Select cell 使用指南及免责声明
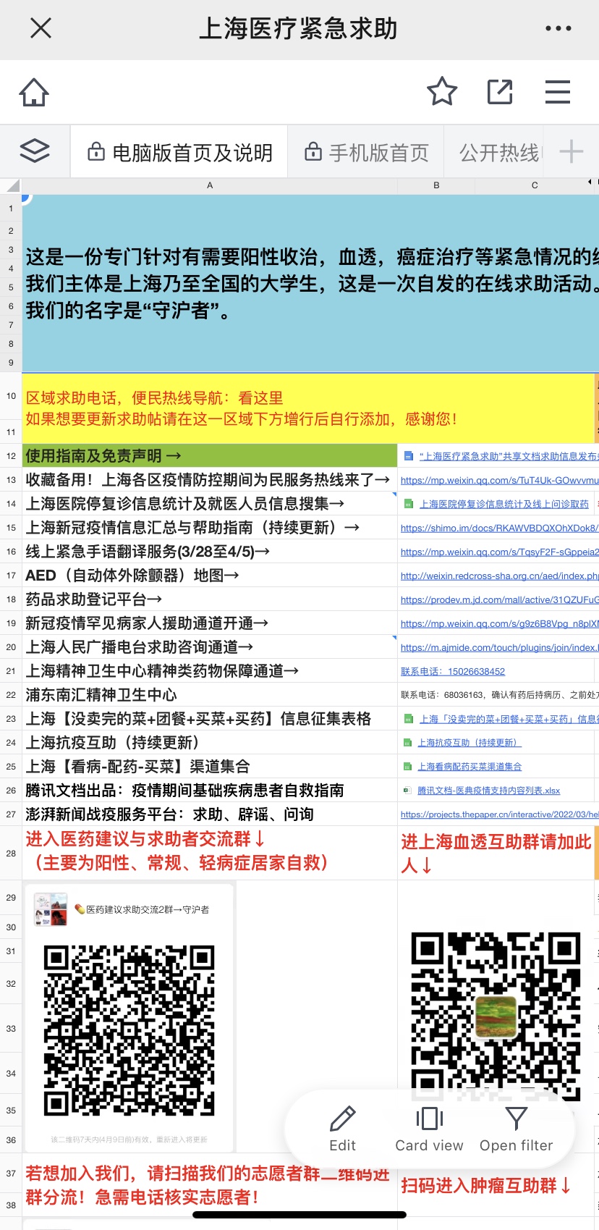The image size is (599, 1230). click(210, 456)
